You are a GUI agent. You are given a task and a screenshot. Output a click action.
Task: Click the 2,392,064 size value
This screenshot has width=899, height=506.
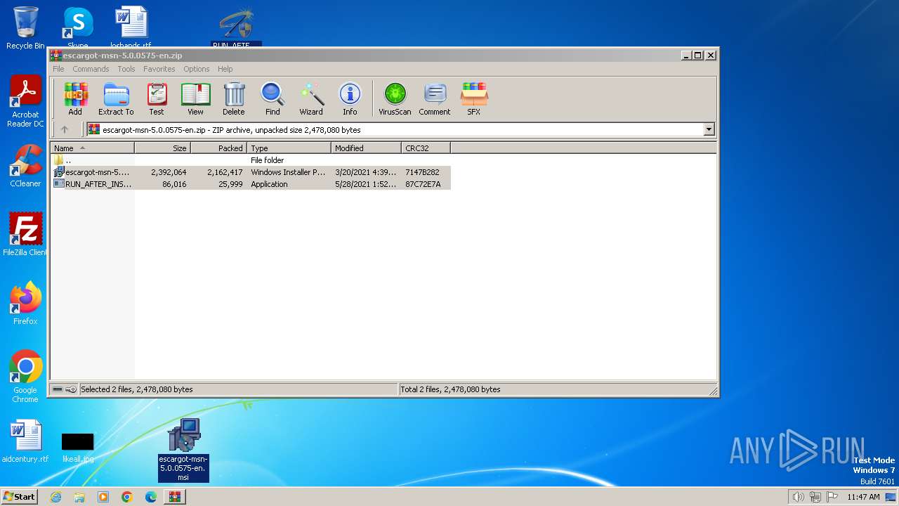point(169,172)
